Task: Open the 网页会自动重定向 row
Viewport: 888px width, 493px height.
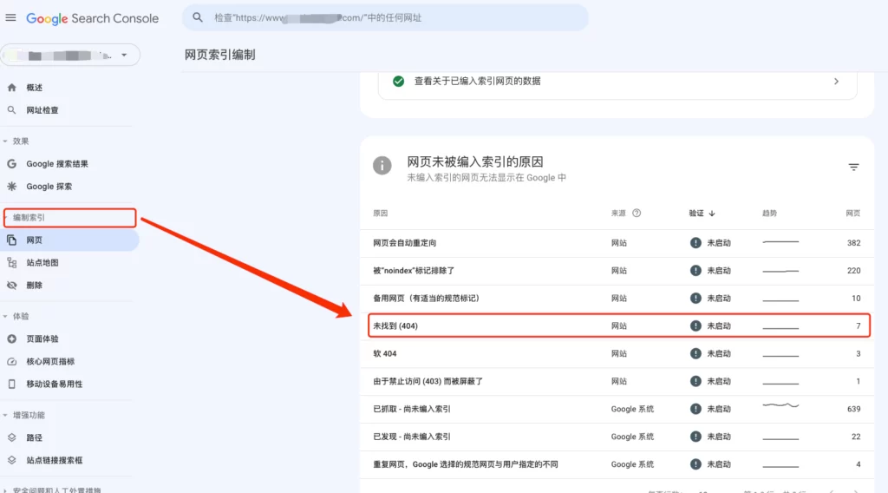Action: click(617, 243)
